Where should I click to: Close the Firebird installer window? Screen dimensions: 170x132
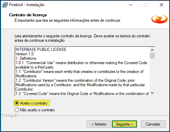pyautogui.click(x=162, y=5)
